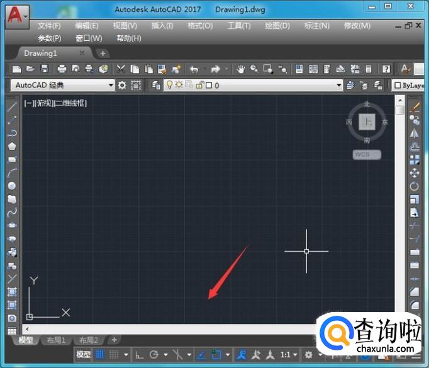Toggle polar tracking in status bar
The image size is (429, 368).
tap(153, 355)
